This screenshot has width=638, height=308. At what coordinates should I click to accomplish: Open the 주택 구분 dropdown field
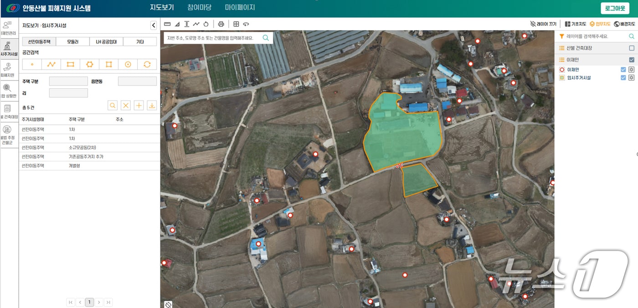tap(68, 81)
